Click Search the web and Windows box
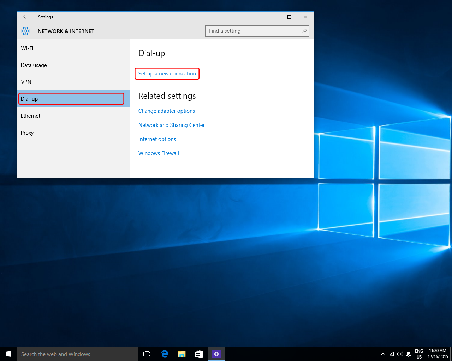 click(78, 354)
